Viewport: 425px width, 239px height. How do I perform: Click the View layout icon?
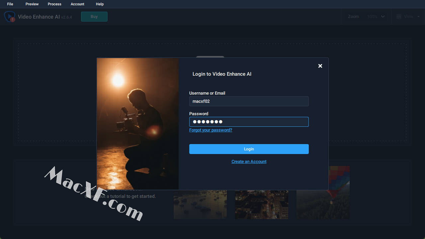[399, 17]
